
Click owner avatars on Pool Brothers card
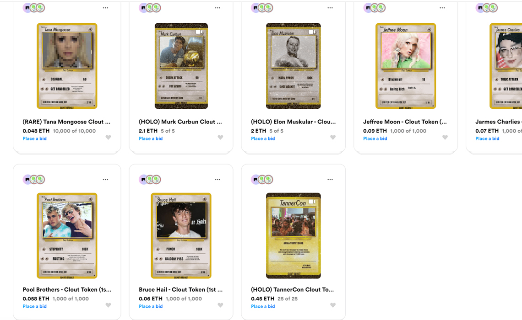pyautogui.click(x=34, y=180)
